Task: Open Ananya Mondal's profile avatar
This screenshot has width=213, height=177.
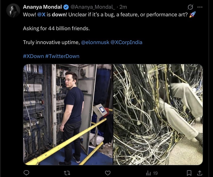Action: (x=11, y=8)
